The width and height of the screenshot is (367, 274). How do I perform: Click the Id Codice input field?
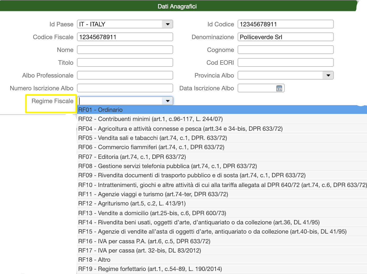[x=285, y=24]
